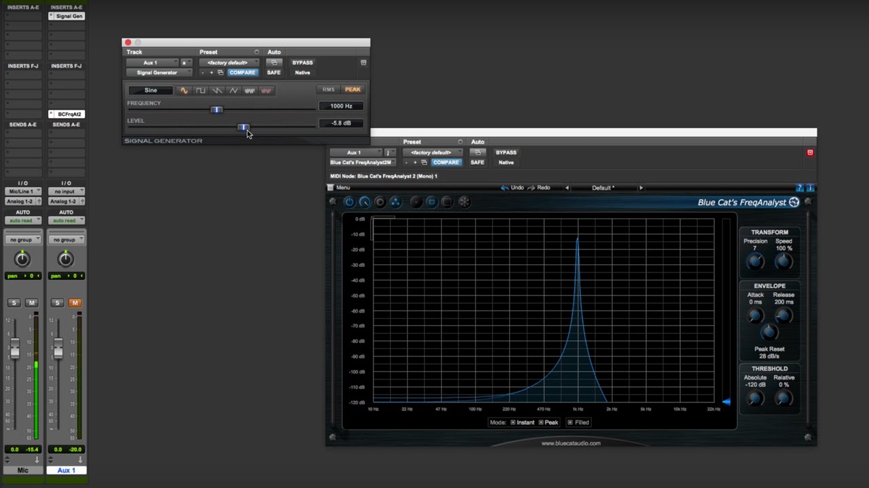This screenshot has height=488, width=869.
Task: Click the Aux 1 track name label
Action: pos(66,470)
